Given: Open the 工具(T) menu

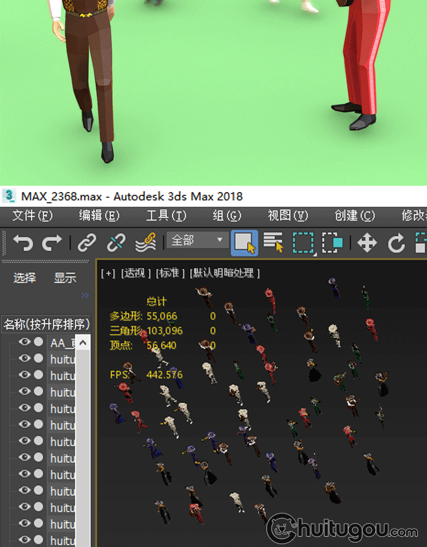Looking at the screenshot, I should (x=166, y=215).
